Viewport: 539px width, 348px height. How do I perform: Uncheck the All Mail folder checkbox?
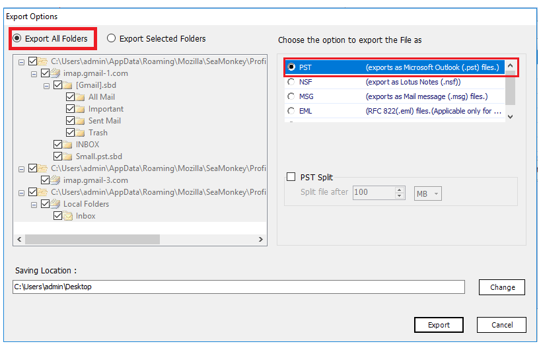click(x=70, y=97)
